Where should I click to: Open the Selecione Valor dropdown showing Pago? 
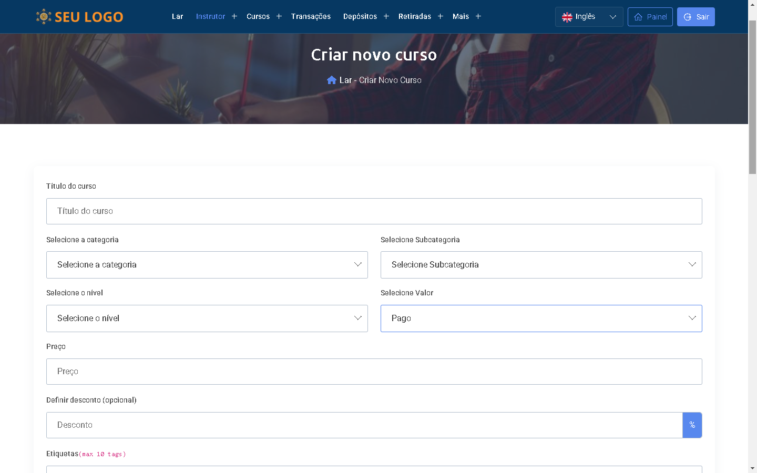(541, 318)
